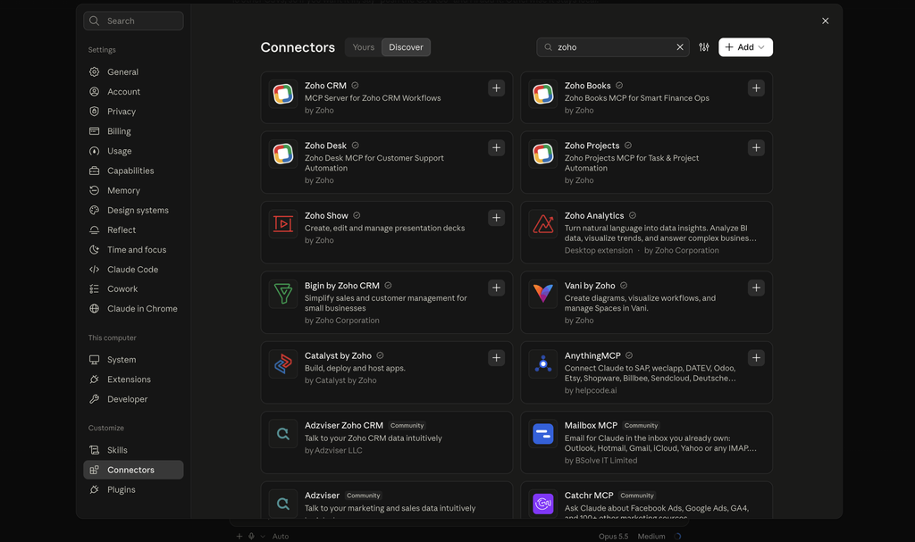
Task: Open the Skills section
Action: [133, 450]
